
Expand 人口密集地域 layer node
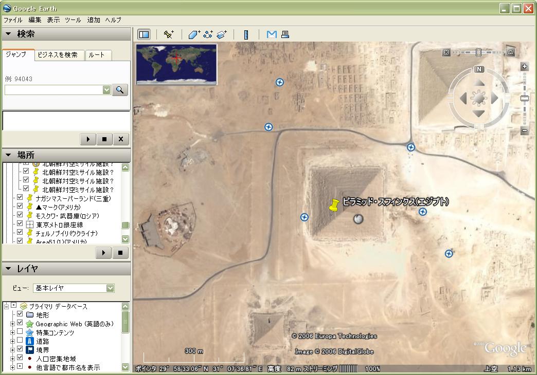(x=13, y=359)
